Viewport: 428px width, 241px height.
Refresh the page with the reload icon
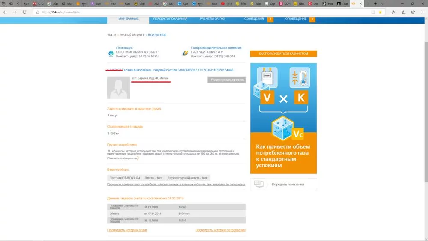(x=24, y=12)
